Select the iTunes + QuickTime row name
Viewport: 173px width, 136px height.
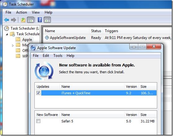76,93
